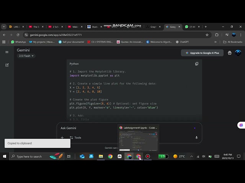This screenshot has height=183, width=245.
Task: Click the plus attach icon in the prompt box
Action: pos(62,138)
